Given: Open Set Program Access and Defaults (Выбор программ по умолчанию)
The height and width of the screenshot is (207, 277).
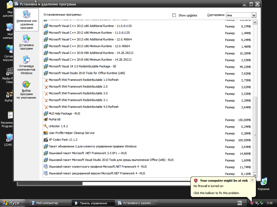Looking at the screenshot, I should click(26, 90).
